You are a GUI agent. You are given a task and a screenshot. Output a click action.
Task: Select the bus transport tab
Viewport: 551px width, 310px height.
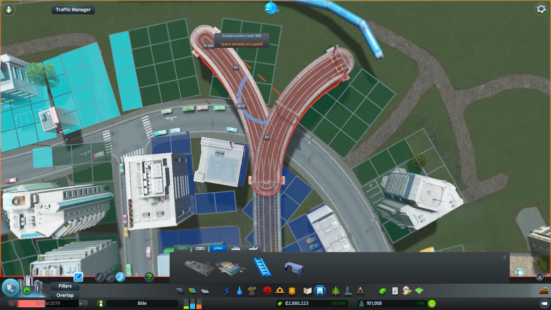click(182, 249)
